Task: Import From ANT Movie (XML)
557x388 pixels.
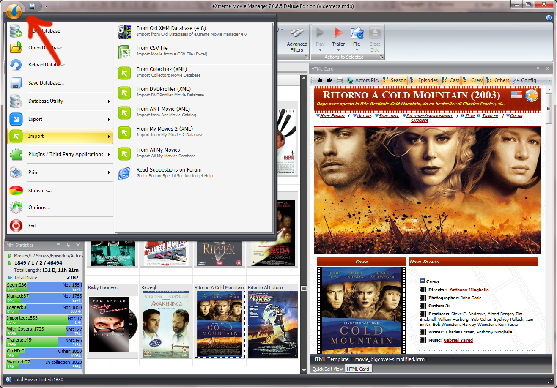Action: (194, 112)
